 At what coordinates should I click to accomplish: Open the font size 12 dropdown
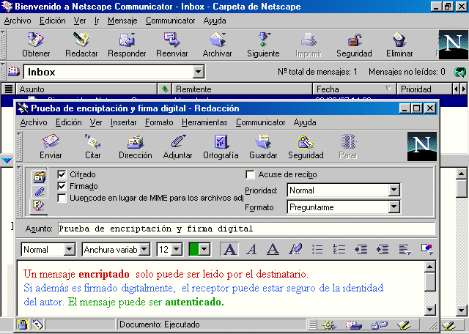click(x=177, y=249)
